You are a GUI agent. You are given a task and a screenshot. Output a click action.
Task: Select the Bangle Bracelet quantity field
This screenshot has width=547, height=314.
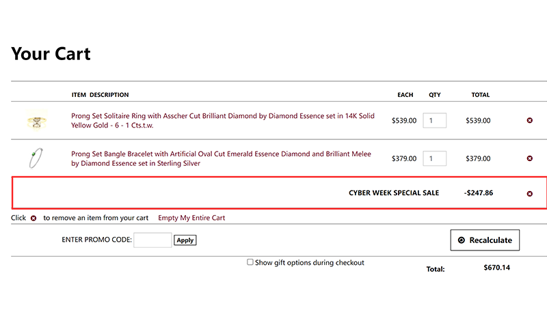434,159
